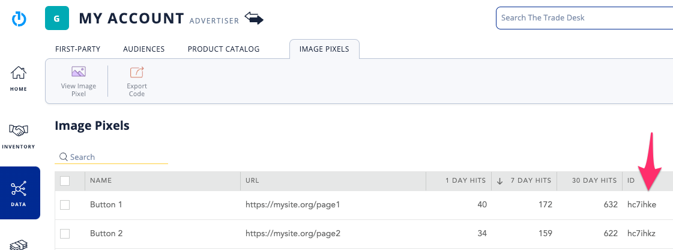673x250 pixels.
Task: Click the green G account avatar
Action: [56, 19]
